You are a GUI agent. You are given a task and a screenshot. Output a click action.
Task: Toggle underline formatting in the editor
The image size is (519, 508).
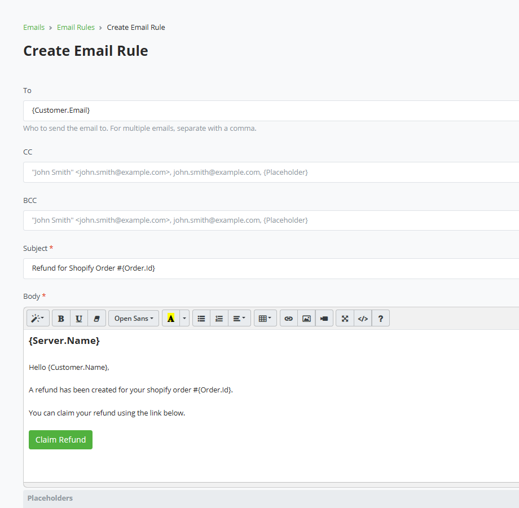coord(79,318)
